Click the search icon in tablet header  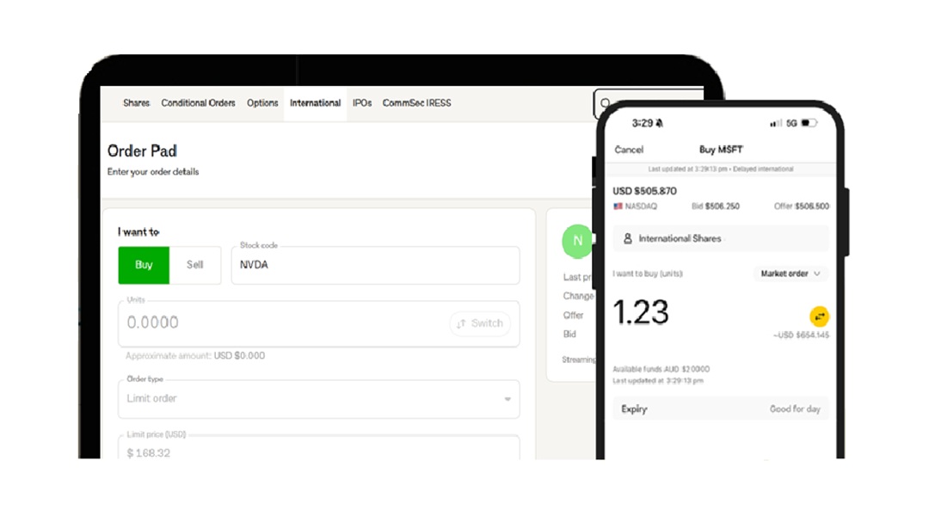point(606,104)
